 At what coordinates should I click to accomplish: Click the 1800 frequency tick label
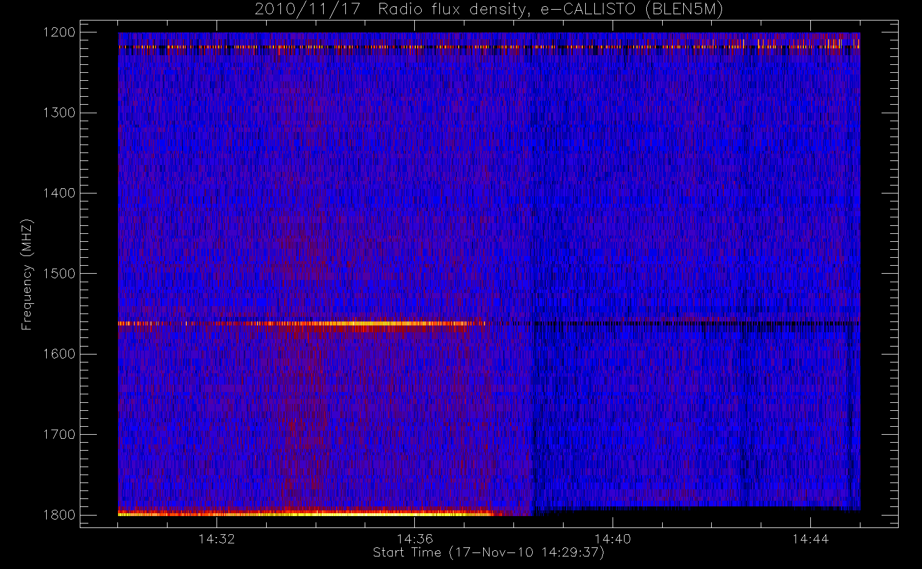click(x=59, y=515)
